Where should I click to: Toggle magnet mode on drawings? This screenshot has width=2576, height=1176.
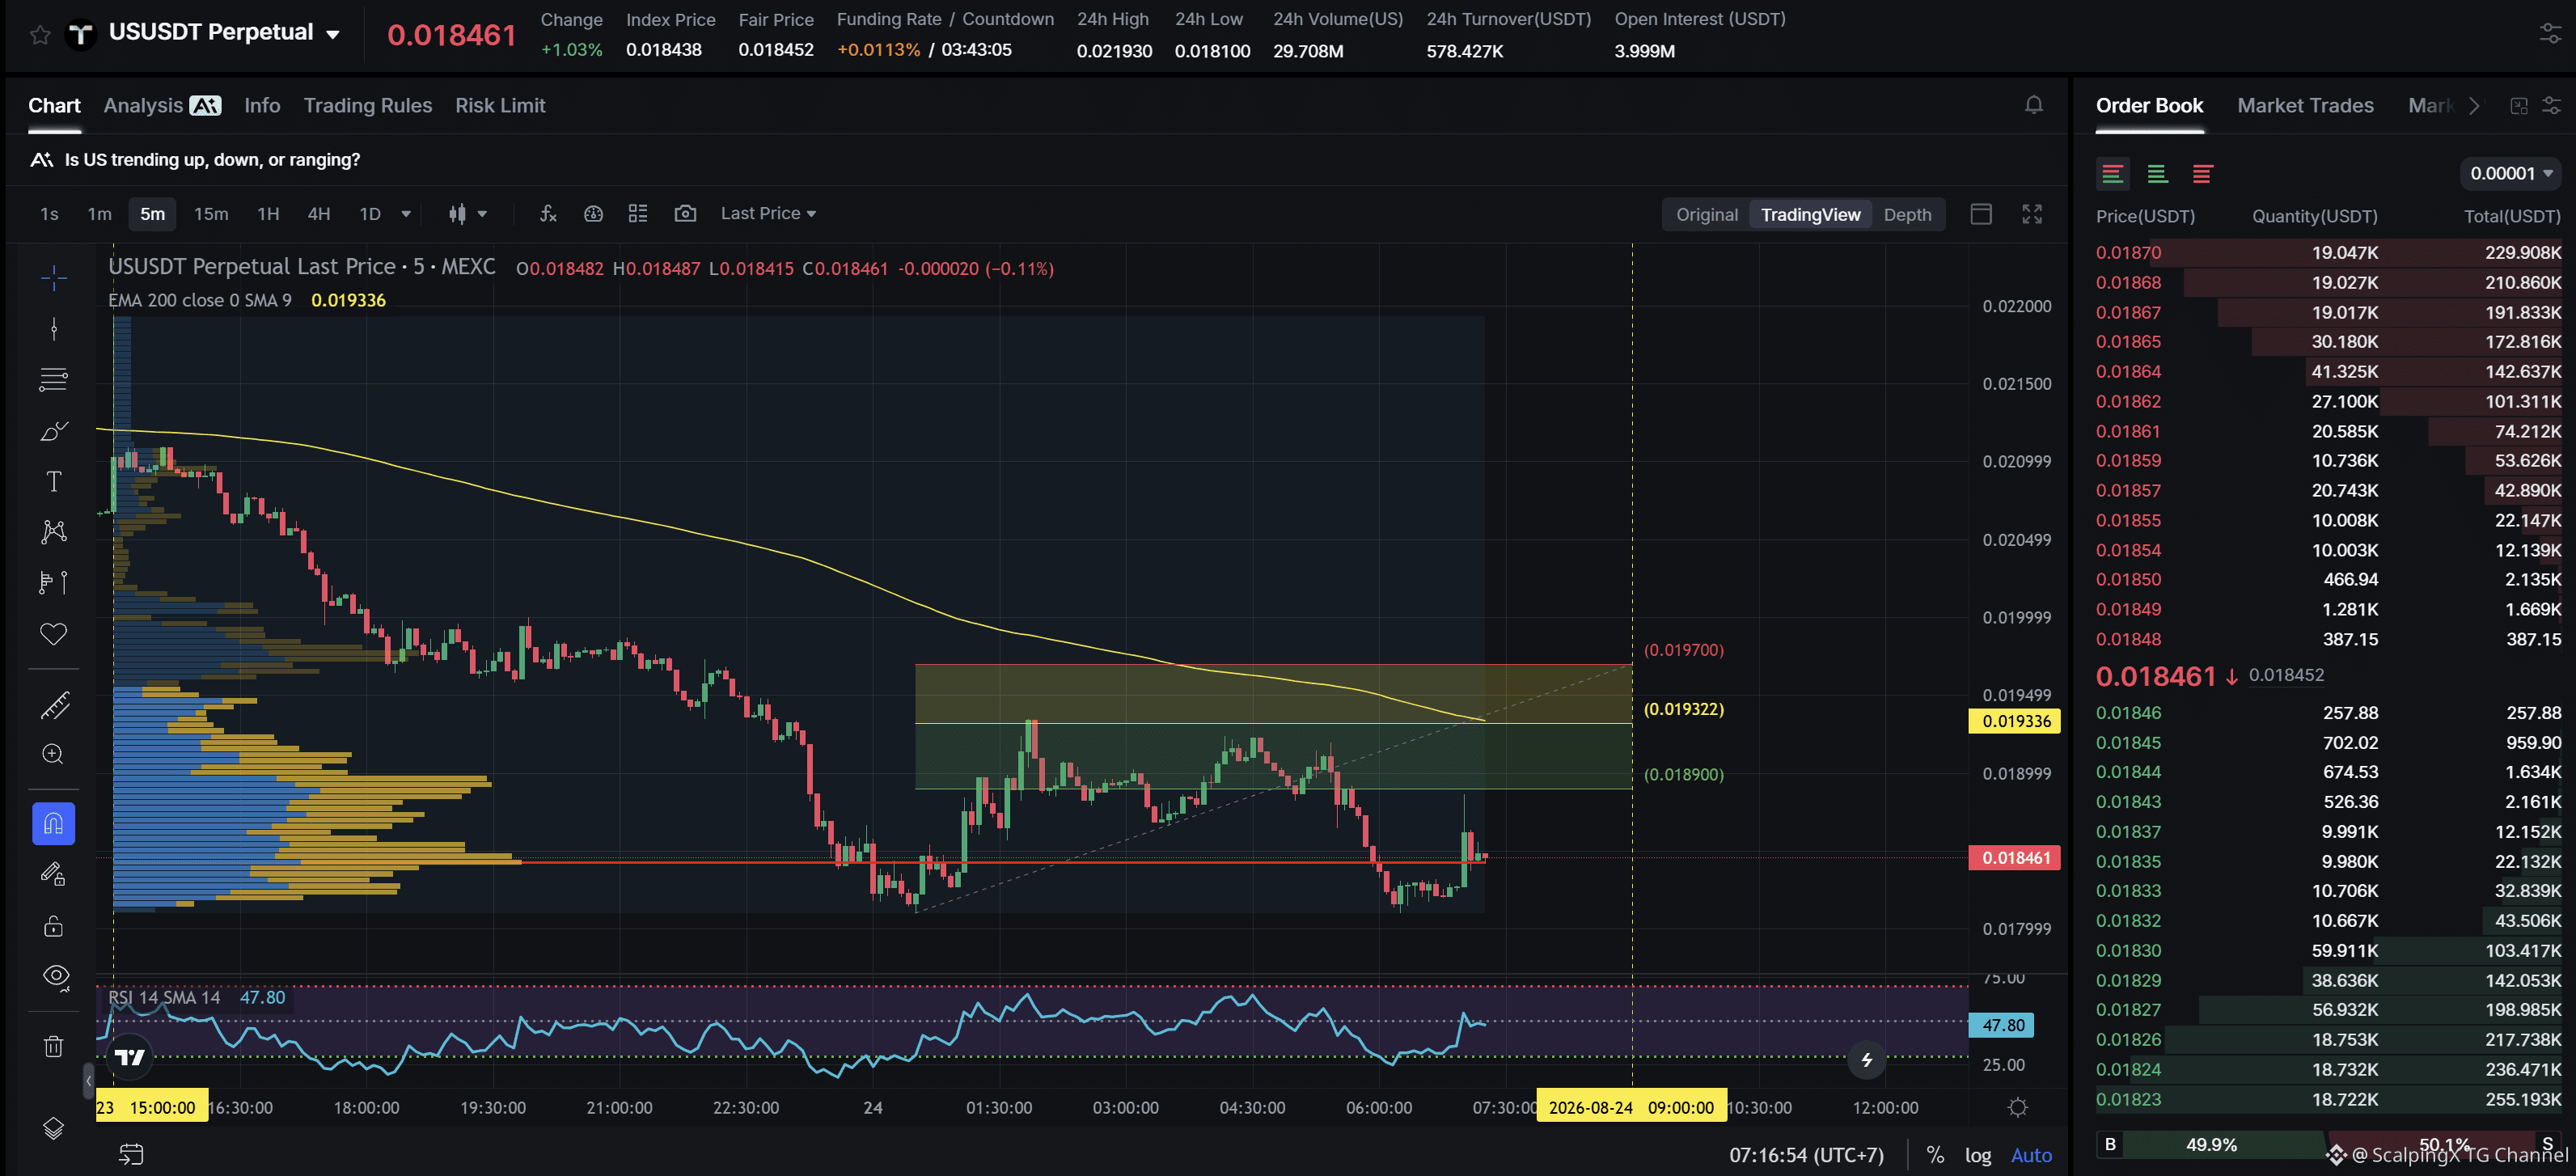(54, 823)
